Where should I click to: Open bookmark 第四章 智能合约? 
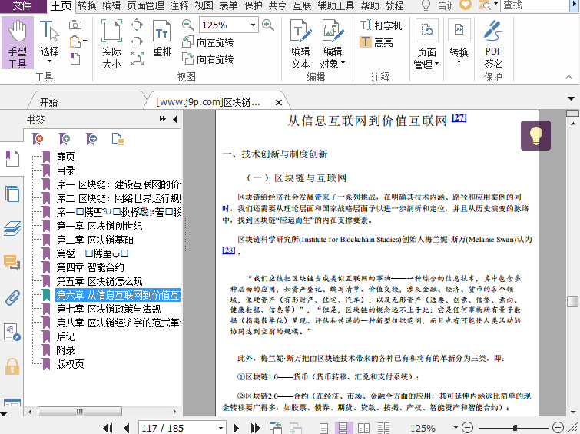[90, 267]
